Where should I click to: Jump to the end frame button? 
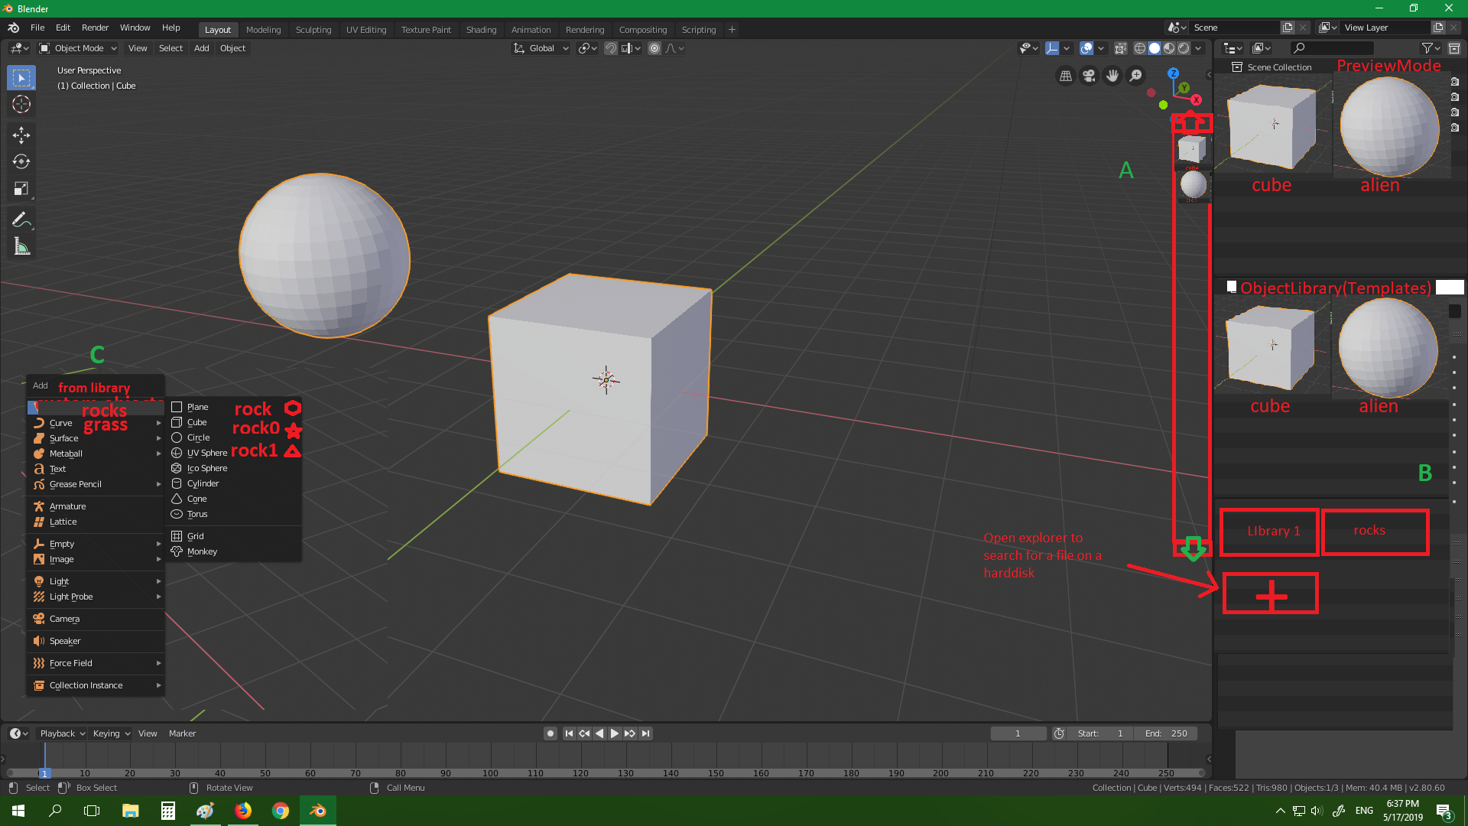[645, 733]
